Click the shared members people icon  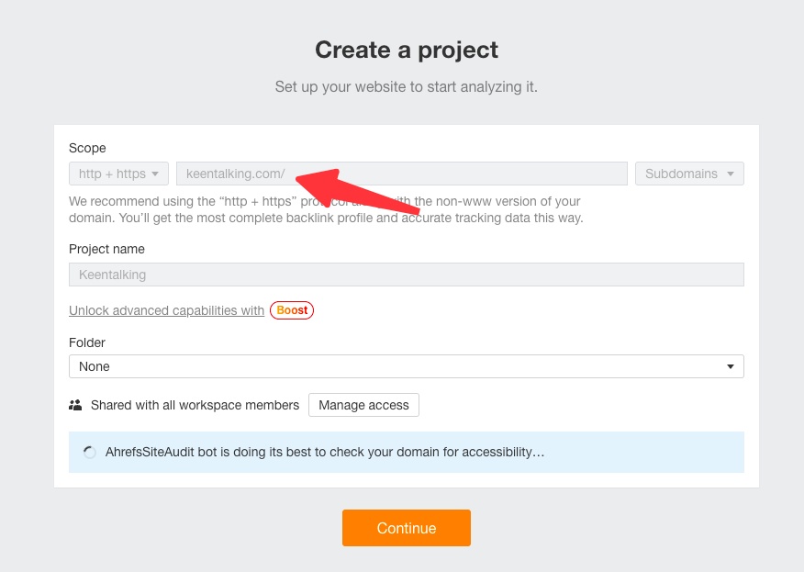(x=75, y=405)
